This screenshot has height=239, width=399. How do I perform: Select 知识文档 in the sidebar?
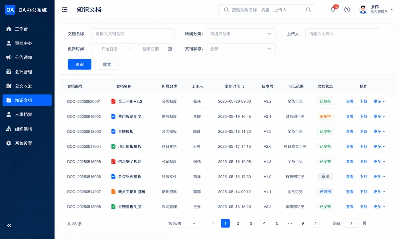[27, 100]
